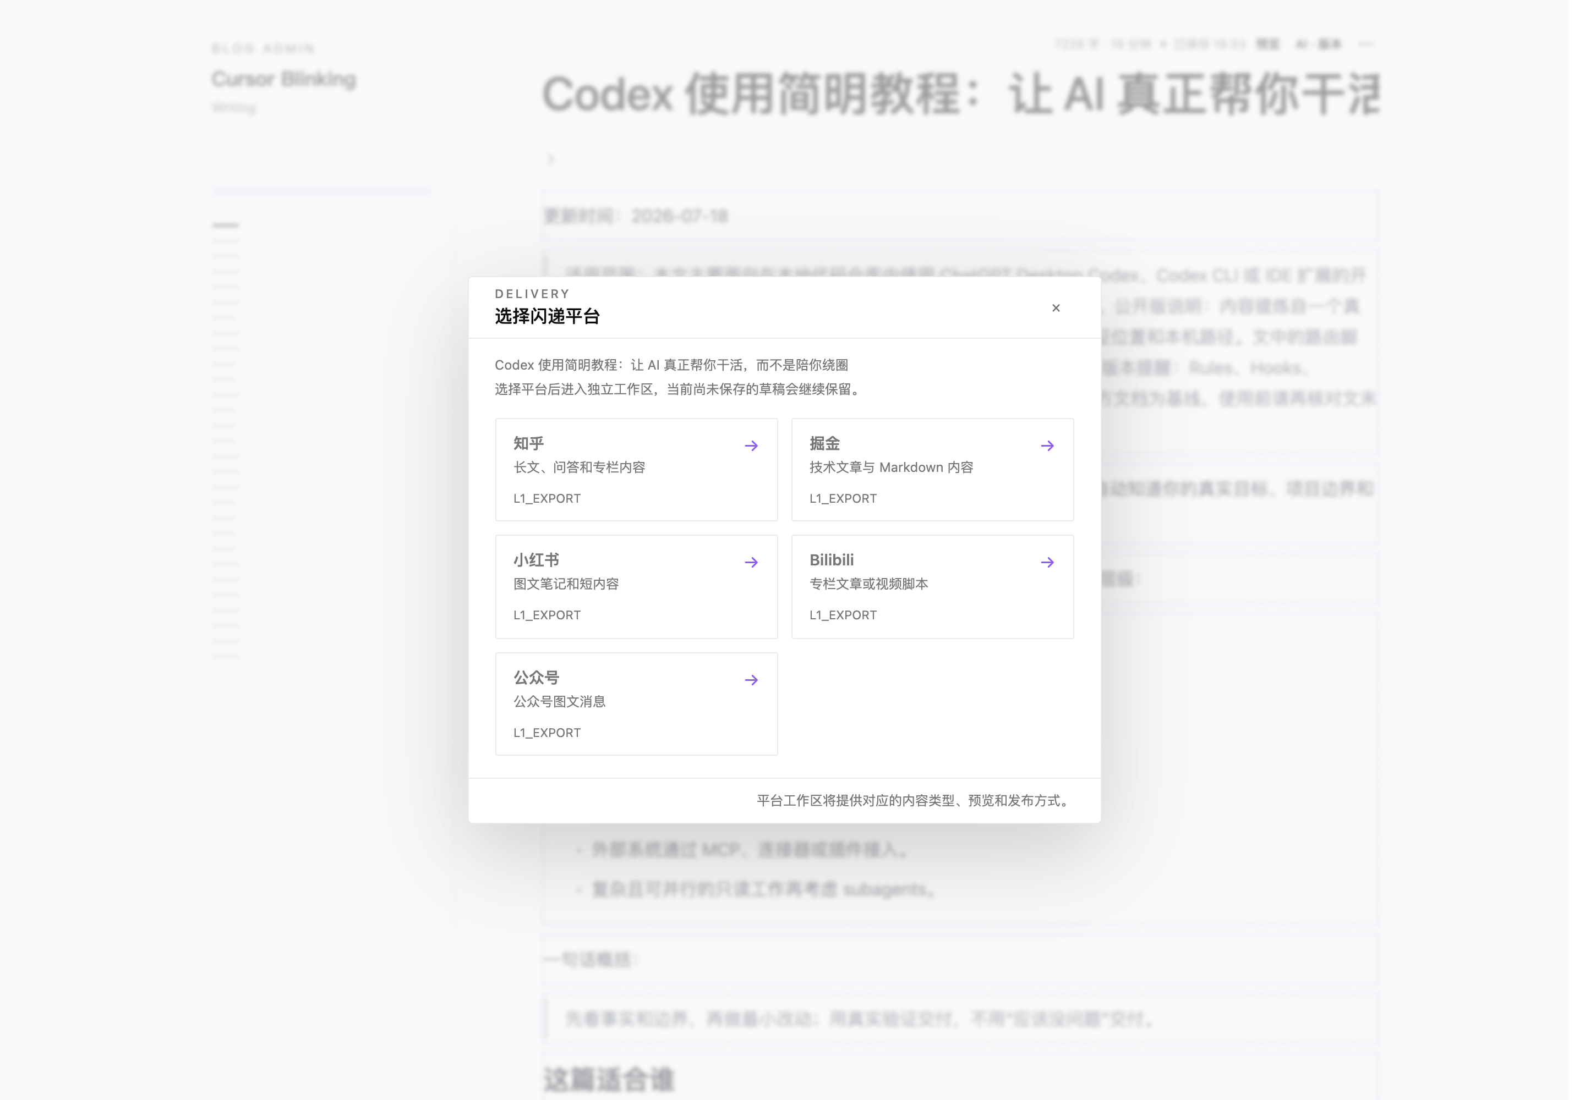Click Cursor Blinking site name in background sidebar
Image resolution: width=1585 pixels, height=1100 pixels.
click(283, 79)
